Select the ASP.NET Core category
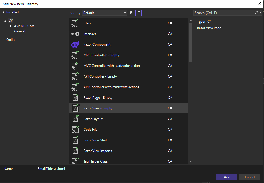 [24, 26]
